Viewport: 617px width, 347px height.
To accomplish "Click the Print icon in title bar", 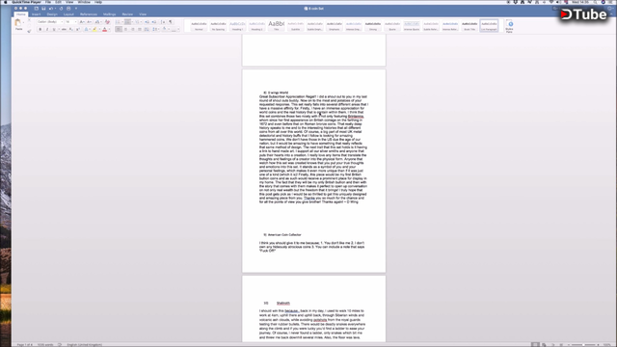I will coord(68,9).
